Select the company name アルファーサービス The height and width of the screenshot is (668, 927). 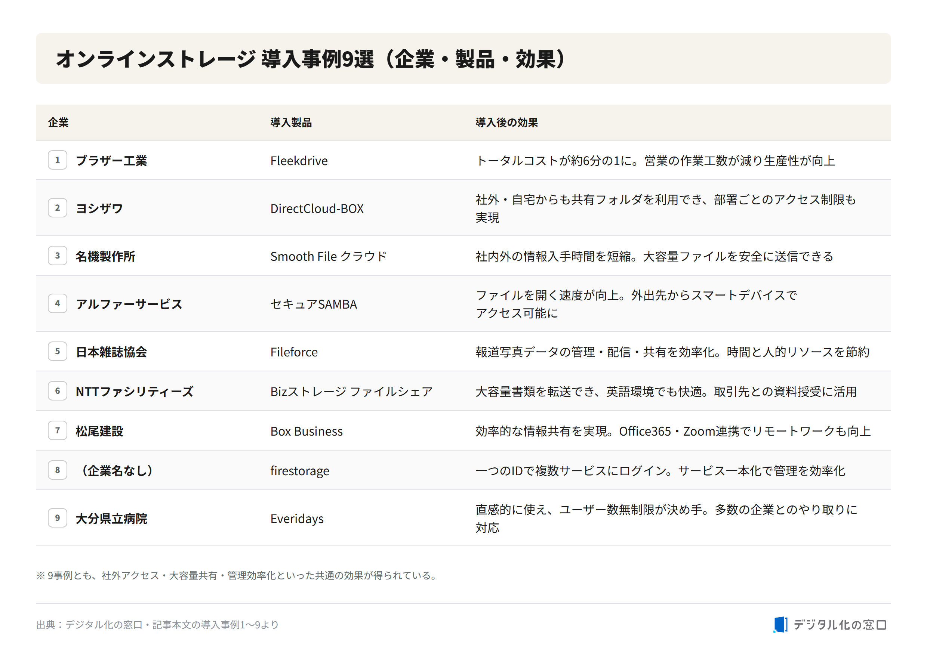pyautogui.click(x=129, y=304)
